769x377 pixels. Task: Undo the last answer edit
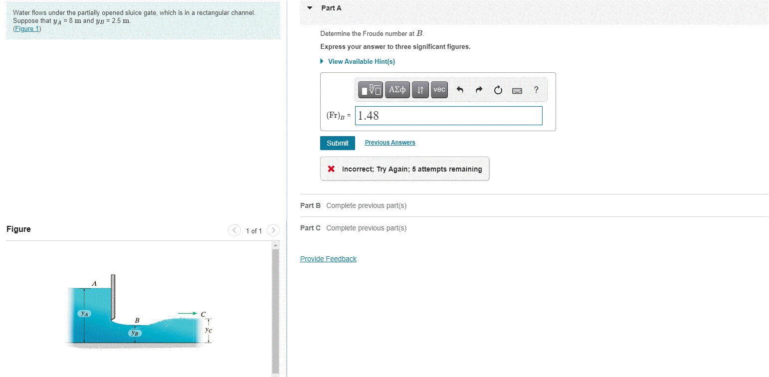(x=460, y=90)
